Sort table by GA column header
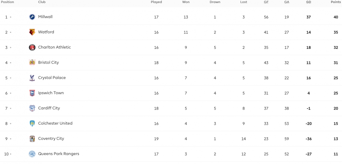This screenshot has height=164, width=342. pos(287,2)
